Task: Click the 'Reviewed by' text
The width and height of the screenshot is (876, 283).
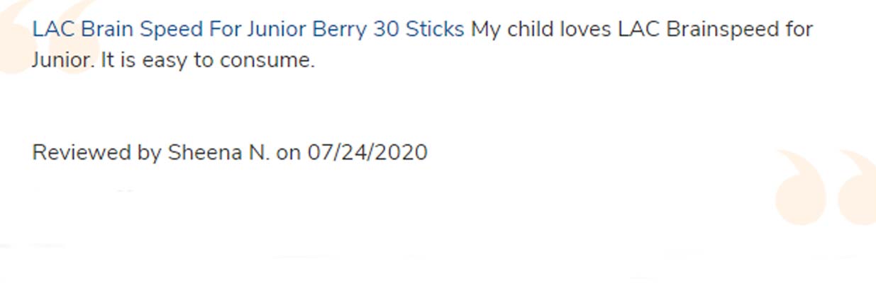Action: coord(97,154)
